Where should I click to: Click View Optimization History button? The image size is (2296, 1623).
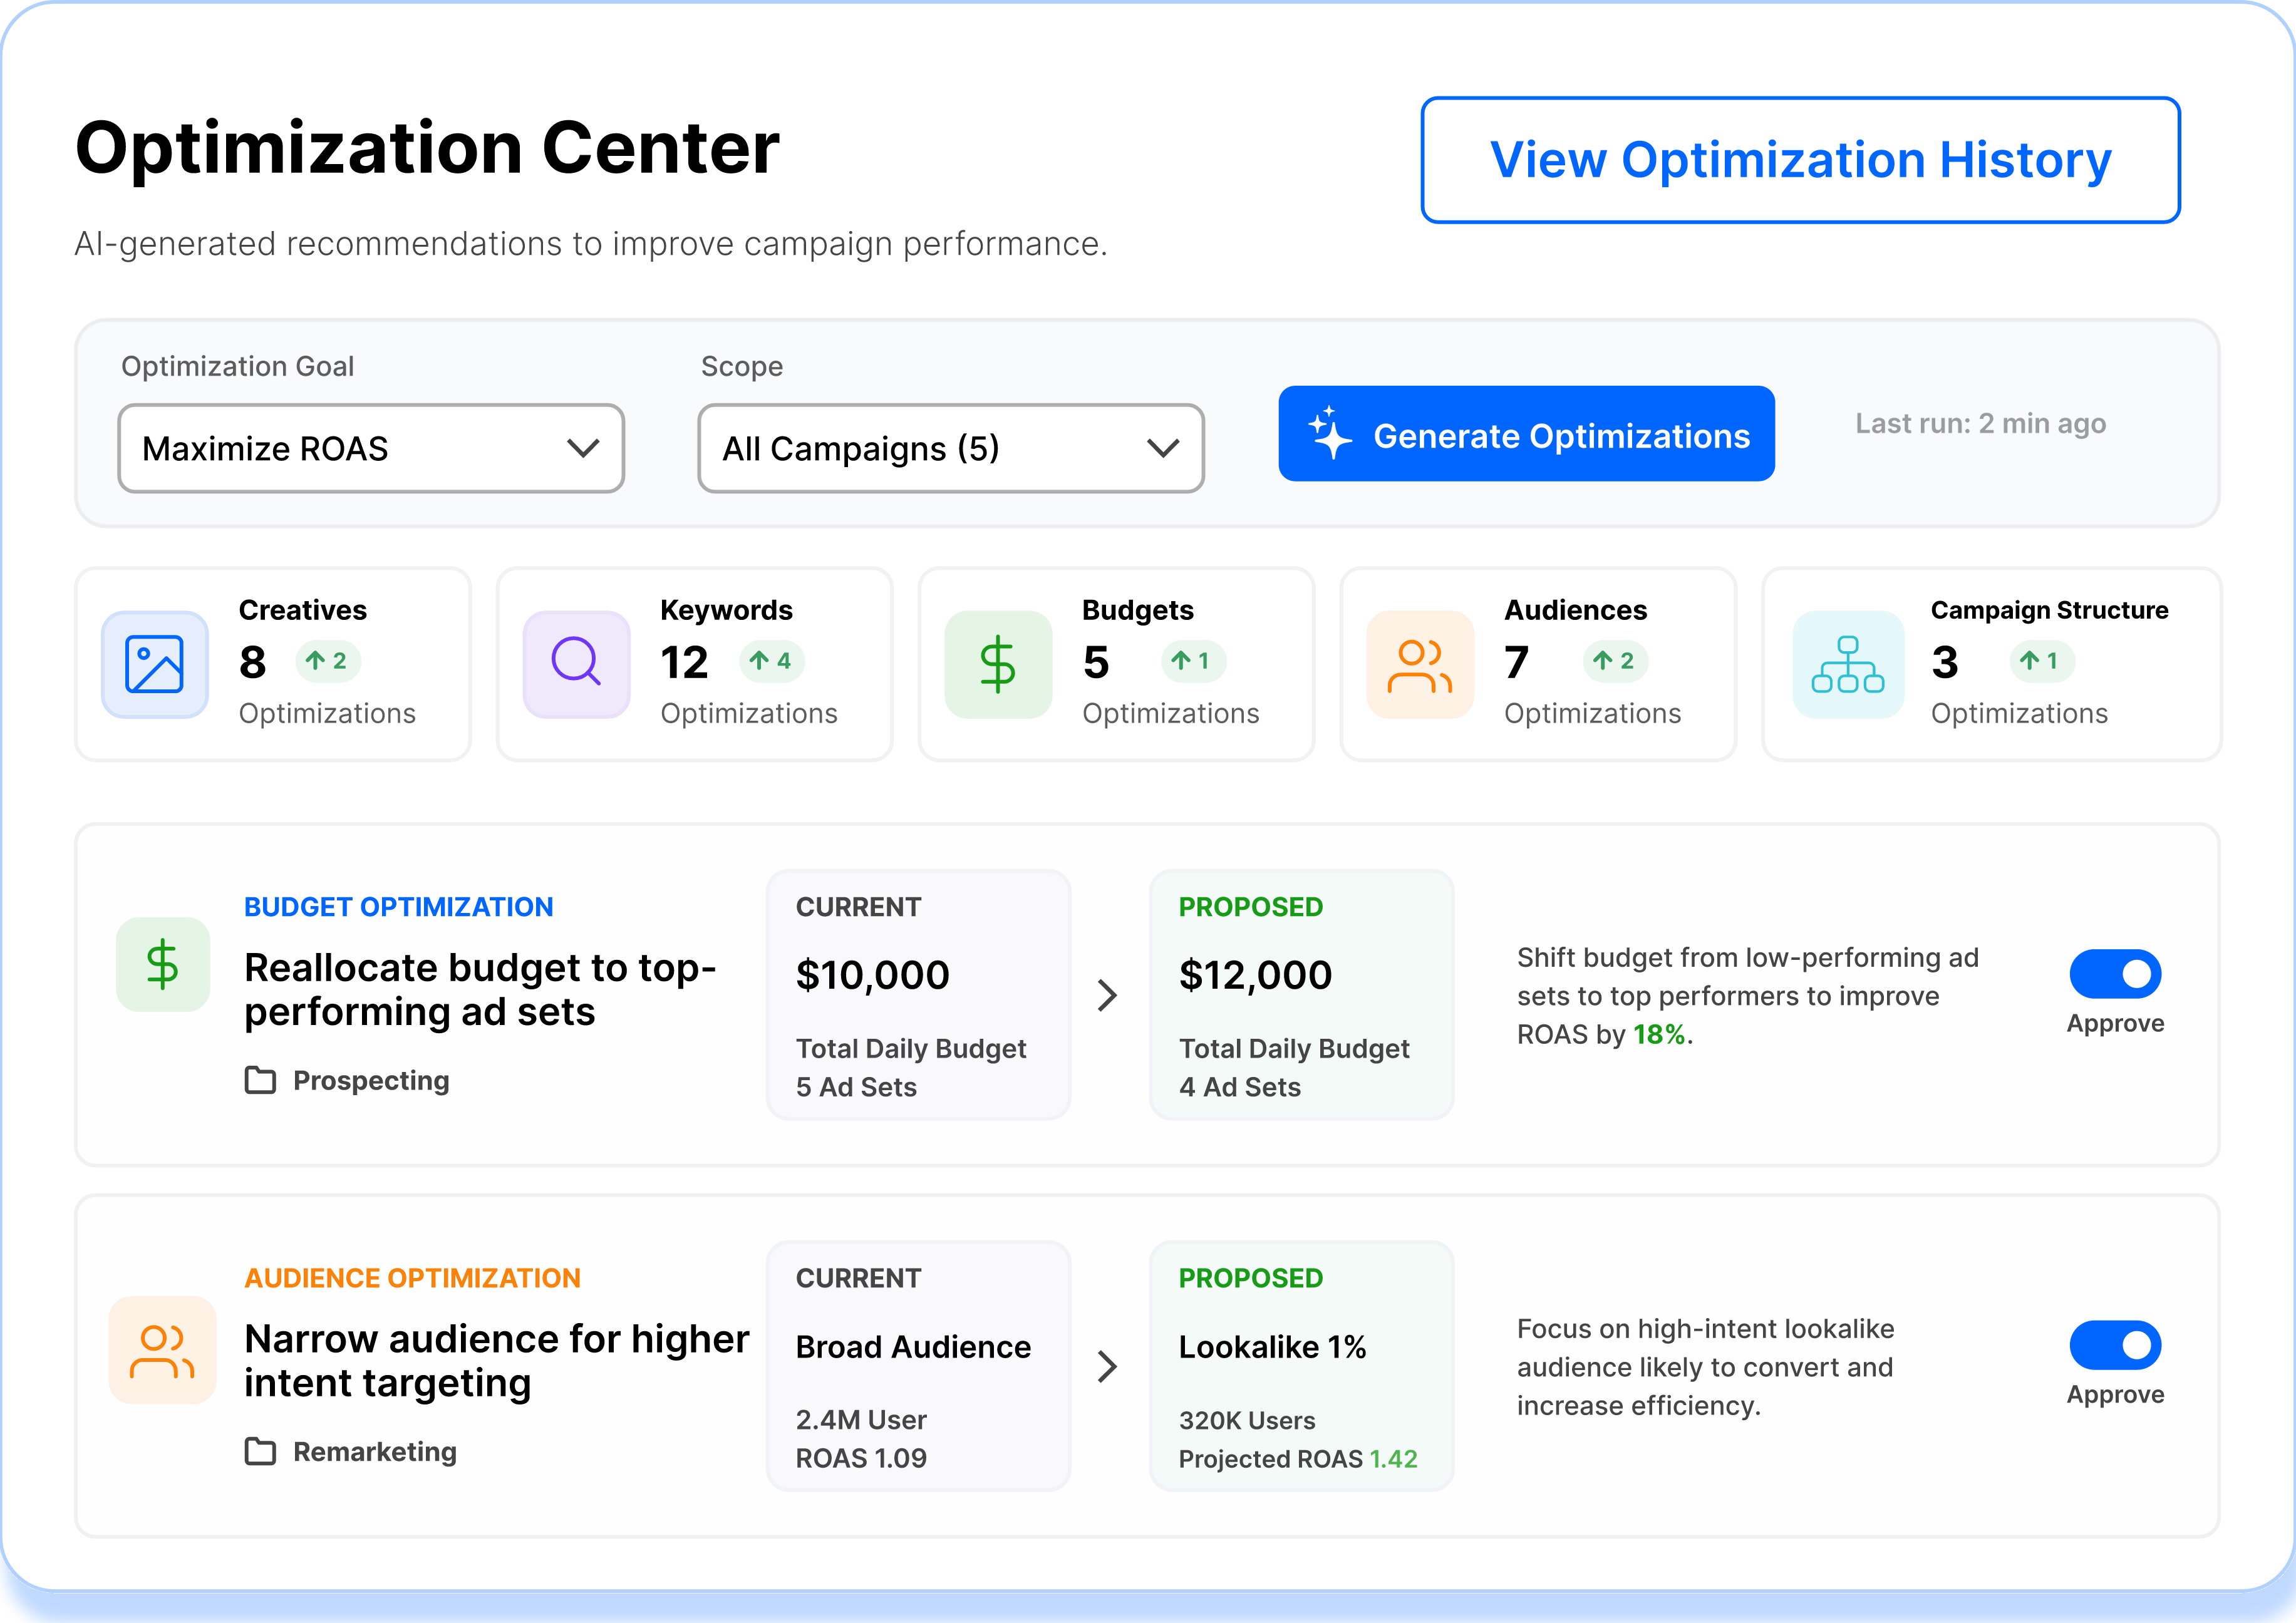pyautogui.click(x=1800, y=160)
